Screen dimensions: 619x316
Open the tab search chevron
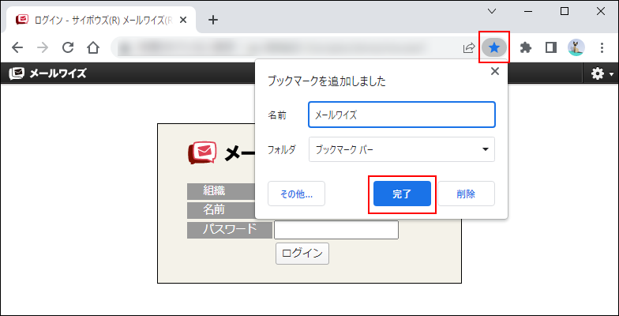(492, 11)
